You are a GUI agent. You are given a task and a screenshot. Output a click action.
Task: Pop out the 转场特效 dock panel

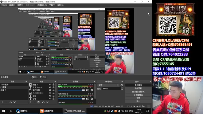coord(122,82)
